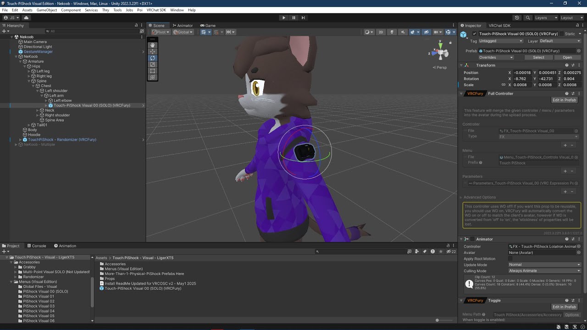Open the Tag Untagged dropdown
The width and height of the screenshot is (587, 330).
coord(500,41)
